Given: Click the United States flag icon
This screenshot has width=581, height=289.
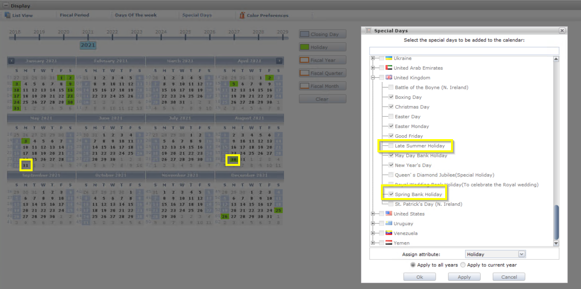Looking at the screenshot, I should (x=389, y=214).
